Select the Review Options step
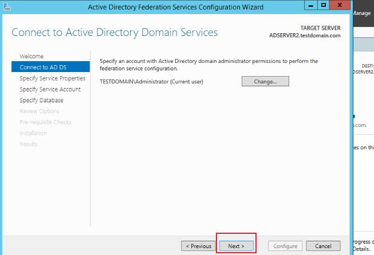The width and height of the screenshot is (374, 255). (x=40, y=111)
